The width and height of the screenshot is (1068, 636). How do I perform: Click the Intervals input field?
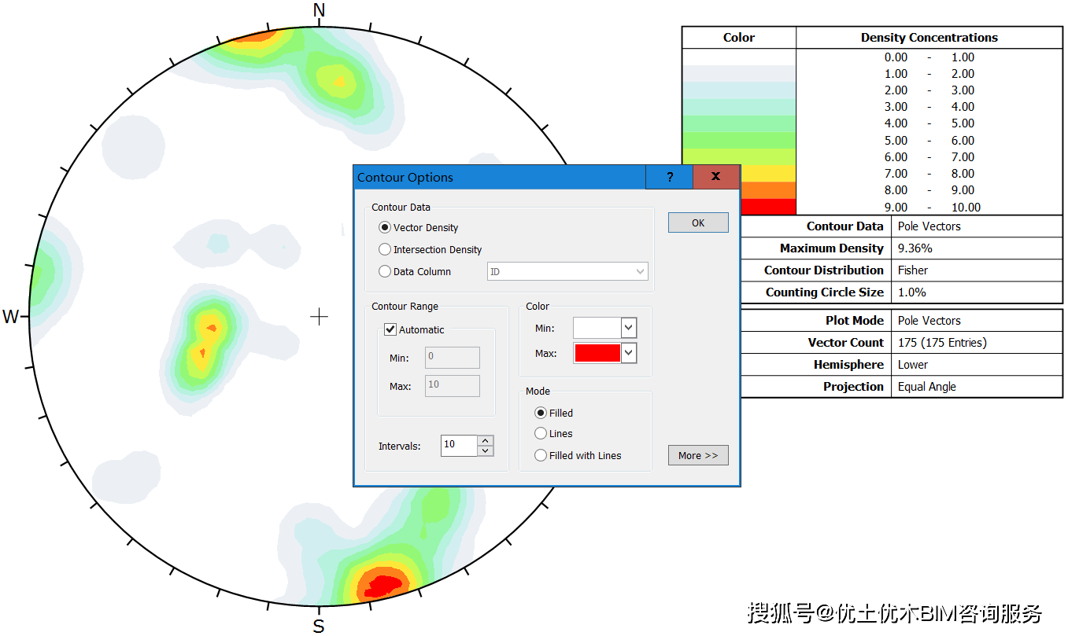pos(460,445)
